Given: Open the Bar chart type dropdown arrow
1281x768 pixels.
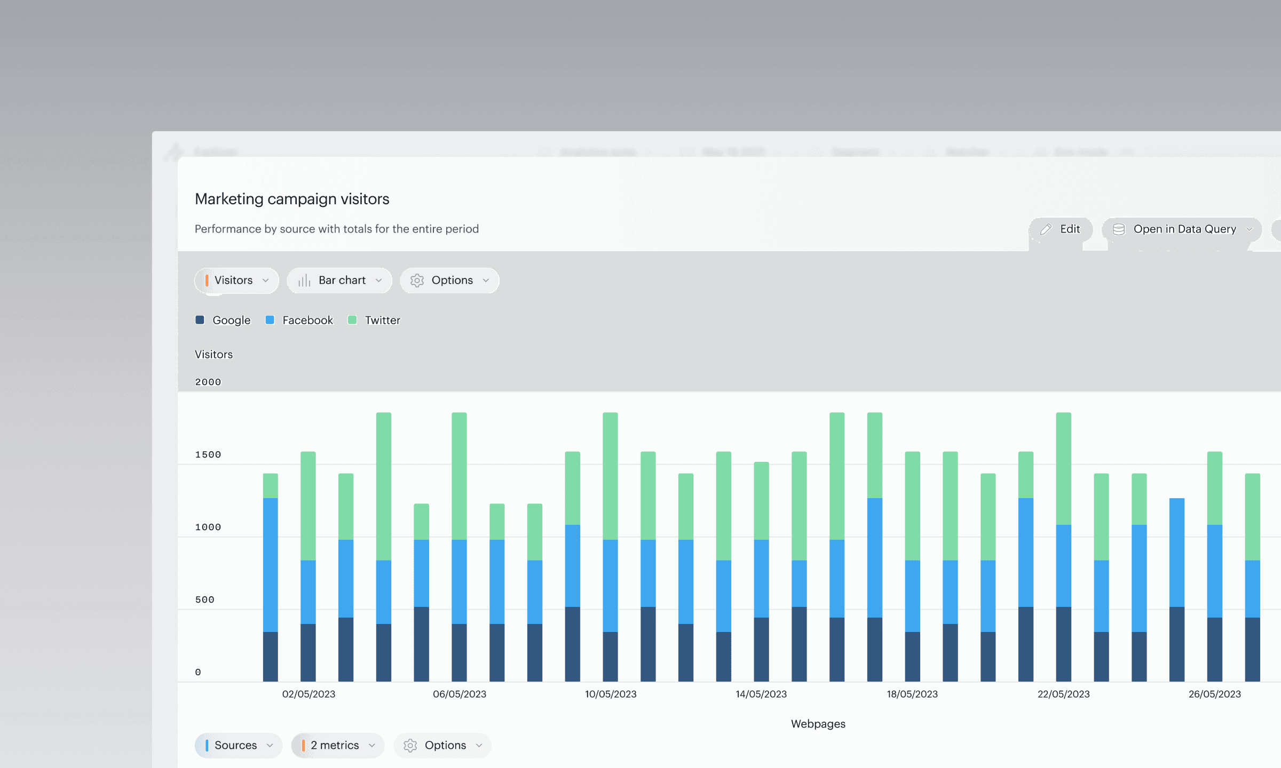Looking at the screenshot, I should point(378,281).
